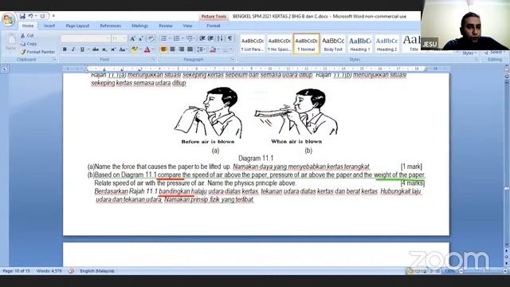Toggle Subscript formatting

(104, 49)
